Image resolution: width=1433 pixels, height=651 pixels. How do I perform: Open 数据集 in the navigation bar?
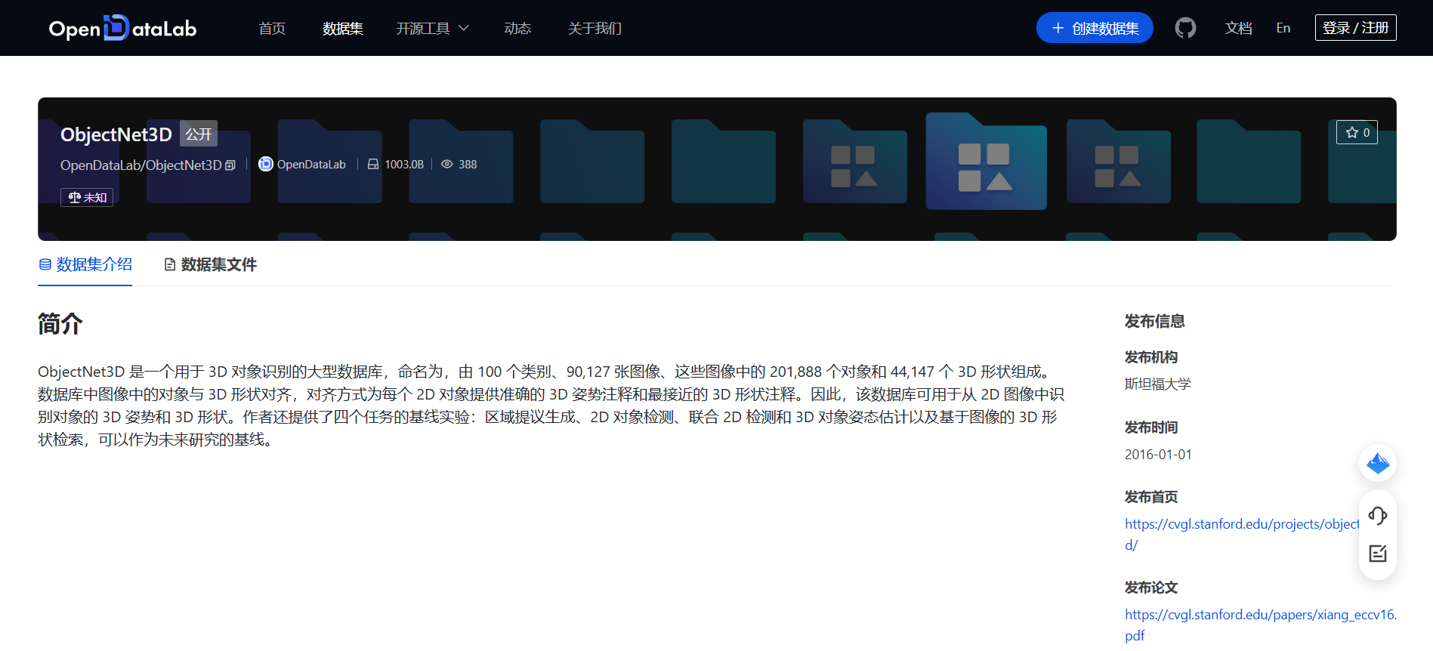pos(343,28)
